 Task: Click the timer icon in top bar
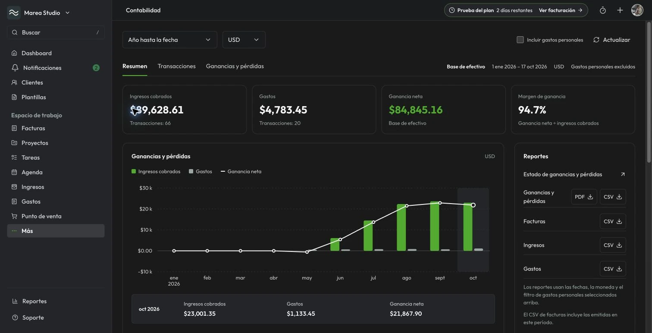(603, 10)
